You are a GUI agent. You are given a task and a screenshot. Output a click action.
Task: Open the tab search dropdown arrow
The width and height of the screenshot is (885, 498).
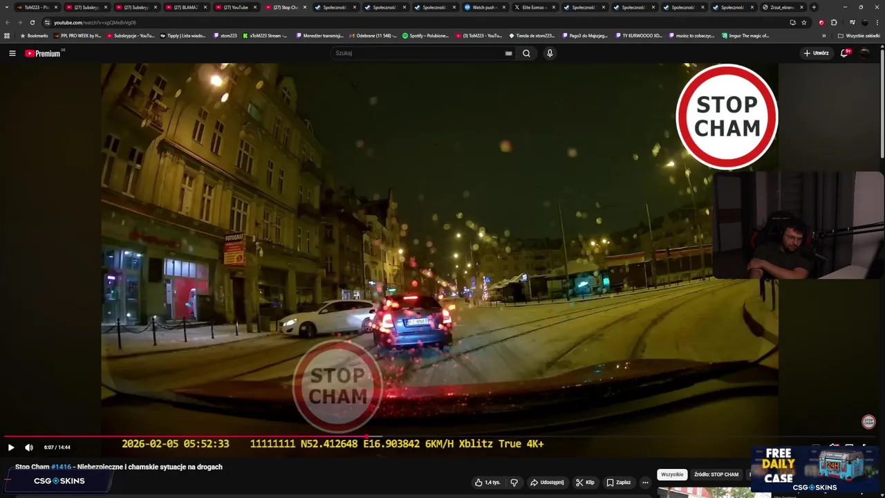8,7
